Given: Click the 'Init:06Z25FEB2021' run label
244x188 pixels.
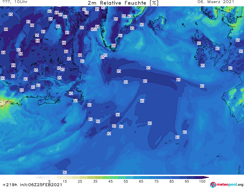Looking at the screenshot, I should pos(41,185).
